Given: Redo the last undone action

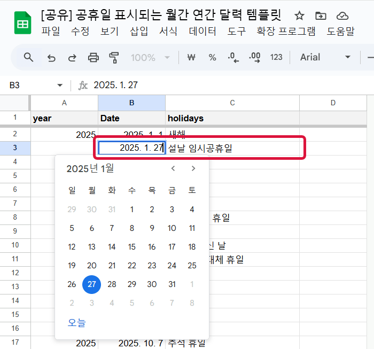Looking at the screenshot, I should [72, 57].
